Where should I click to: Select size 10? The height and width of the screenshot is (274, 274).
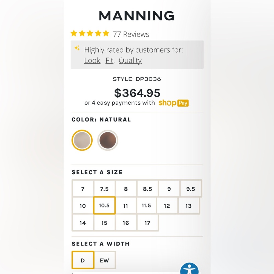(x=83, y=206)
